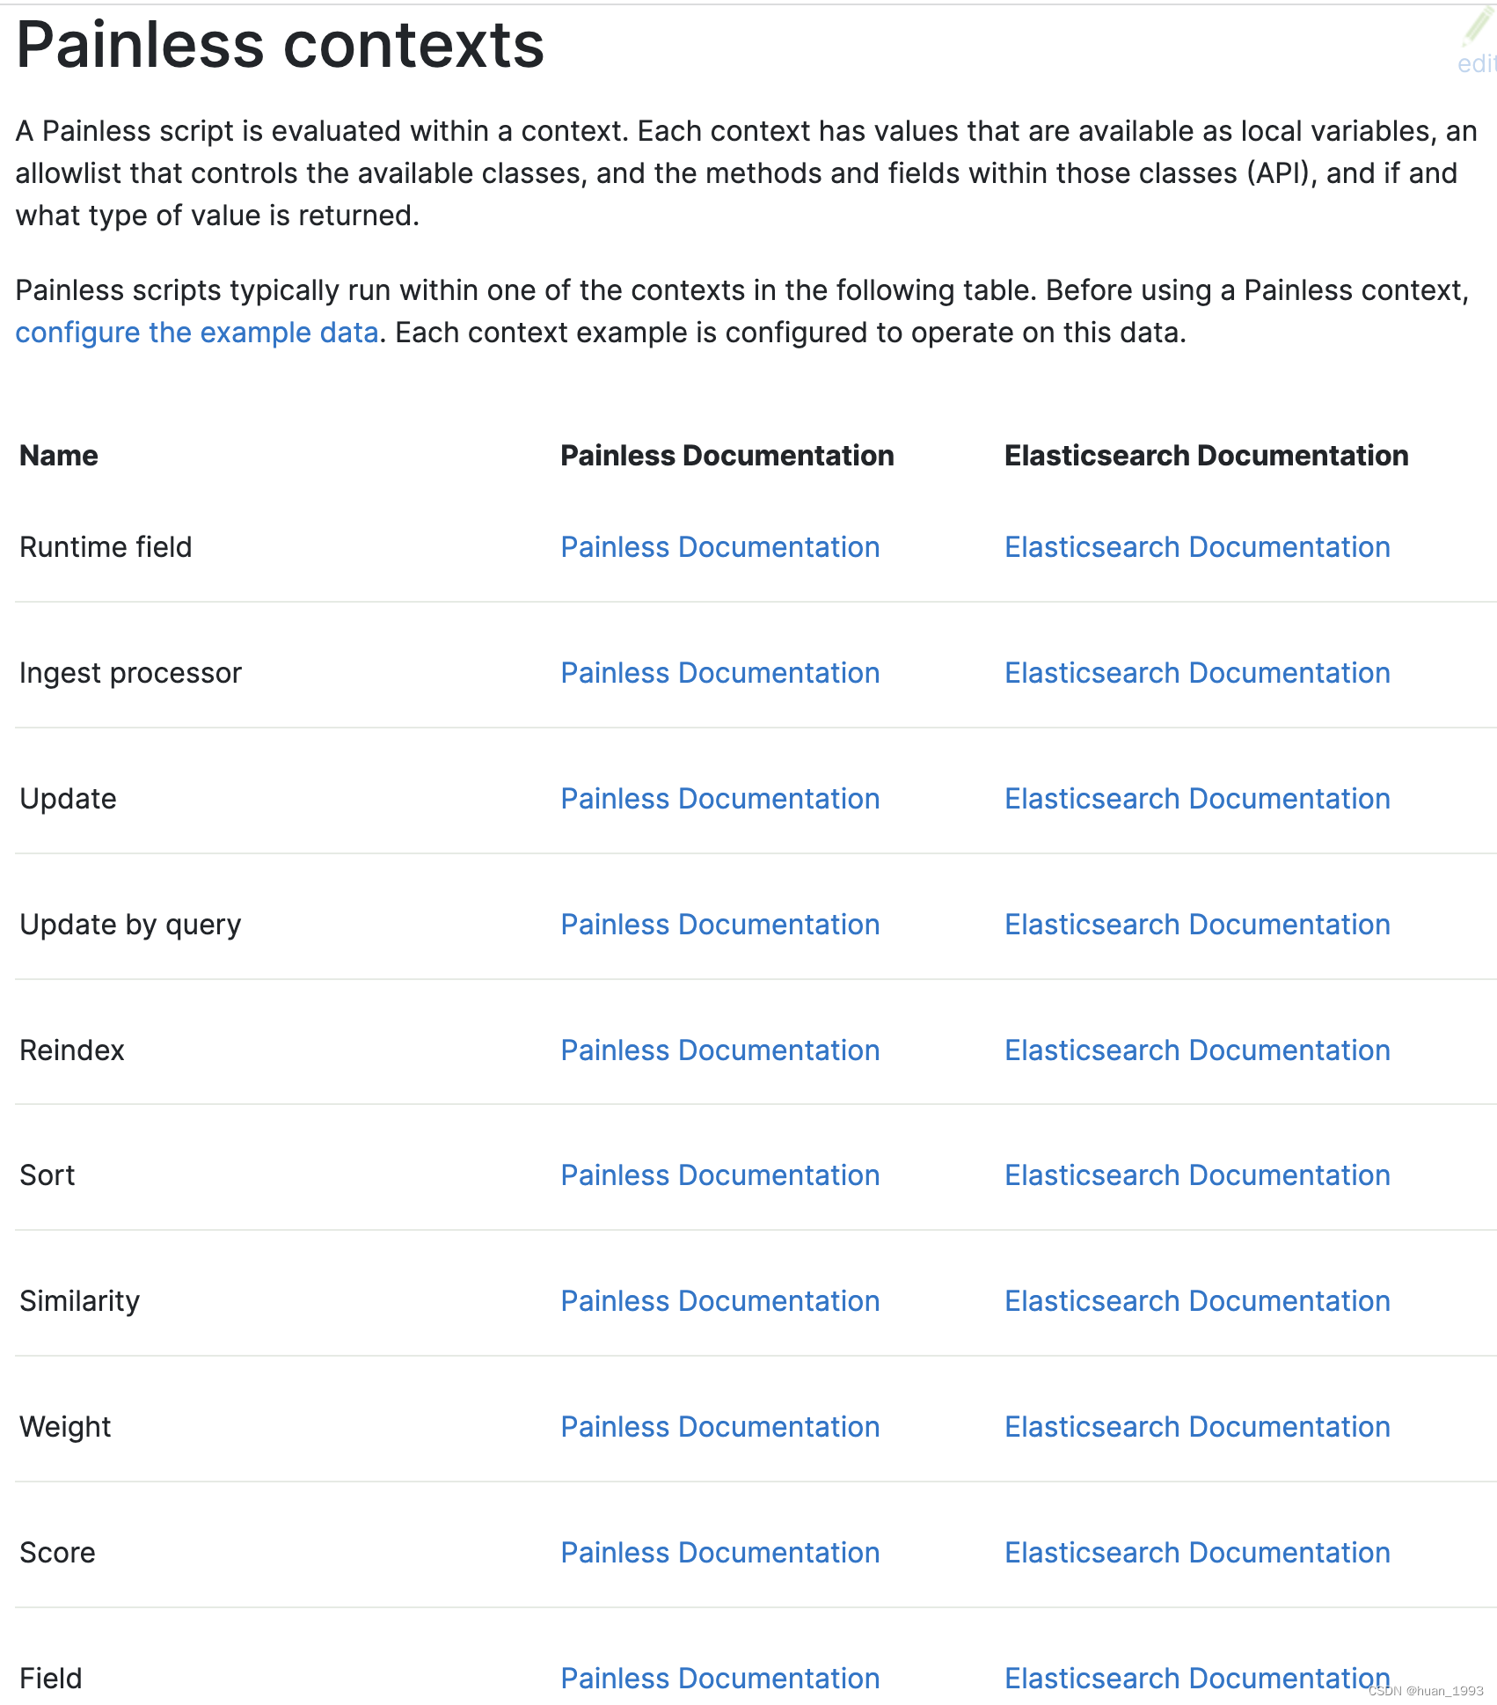Open Painless Documentation for Runtime field
The width and height of the screenshot is (1497, 1705).
[x=719, y=547]
